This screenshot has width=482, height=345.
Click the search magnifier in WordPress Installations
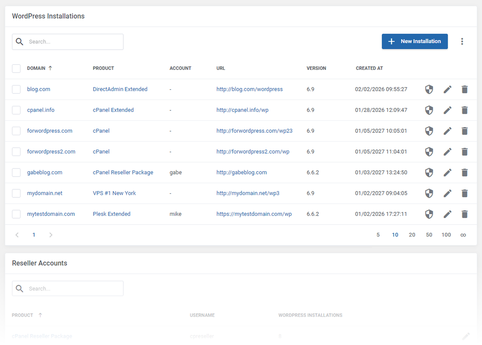tap(19, 42)
